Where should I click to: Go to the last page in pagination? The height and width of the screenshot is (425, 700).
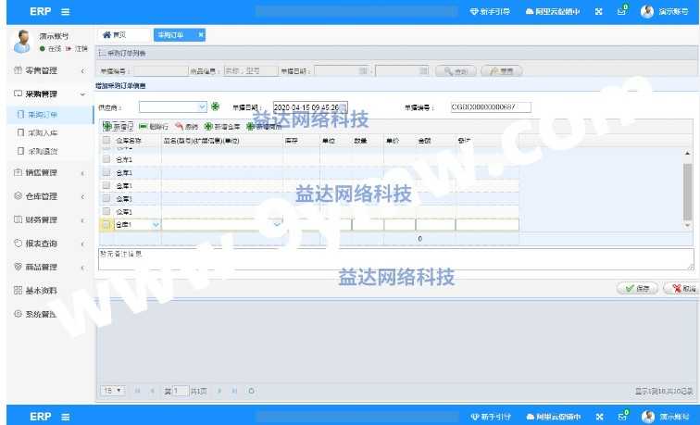point(234,391)
